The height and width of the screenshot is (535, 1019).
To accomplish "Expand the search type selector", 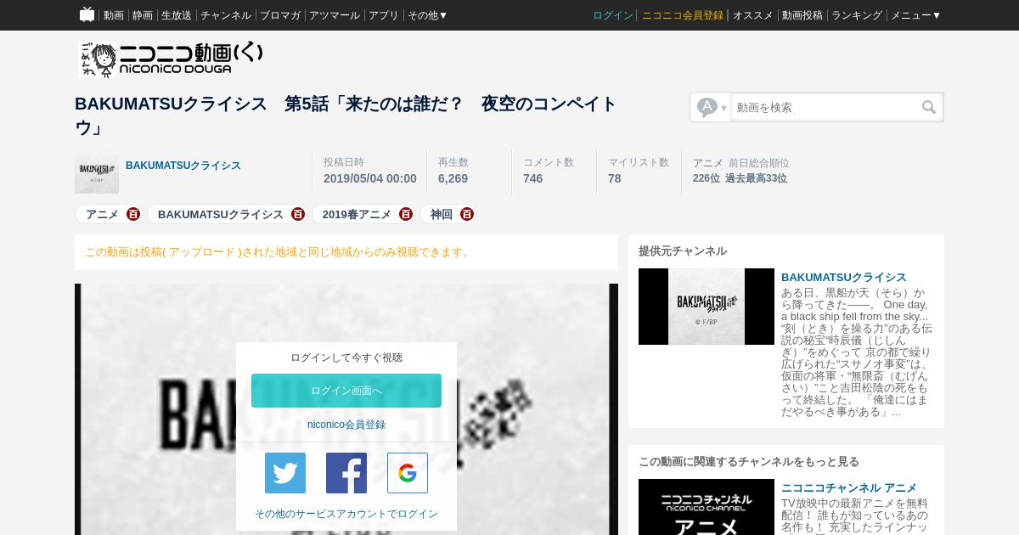I will coord(712,107).
